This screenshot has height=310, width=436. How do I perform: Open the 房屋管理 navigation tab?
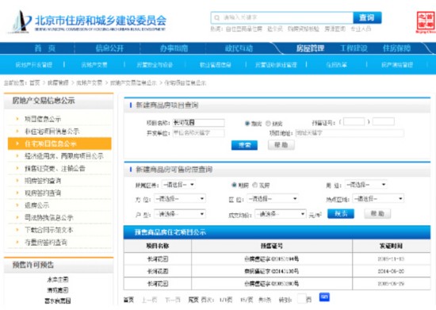tap(310, 48)
